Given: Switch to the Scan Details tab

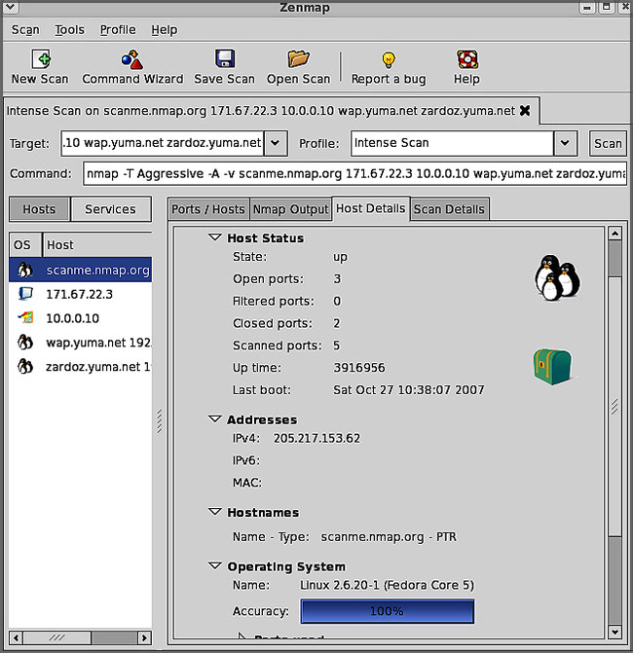Looking at the screenshot, I should coord(449,209).
